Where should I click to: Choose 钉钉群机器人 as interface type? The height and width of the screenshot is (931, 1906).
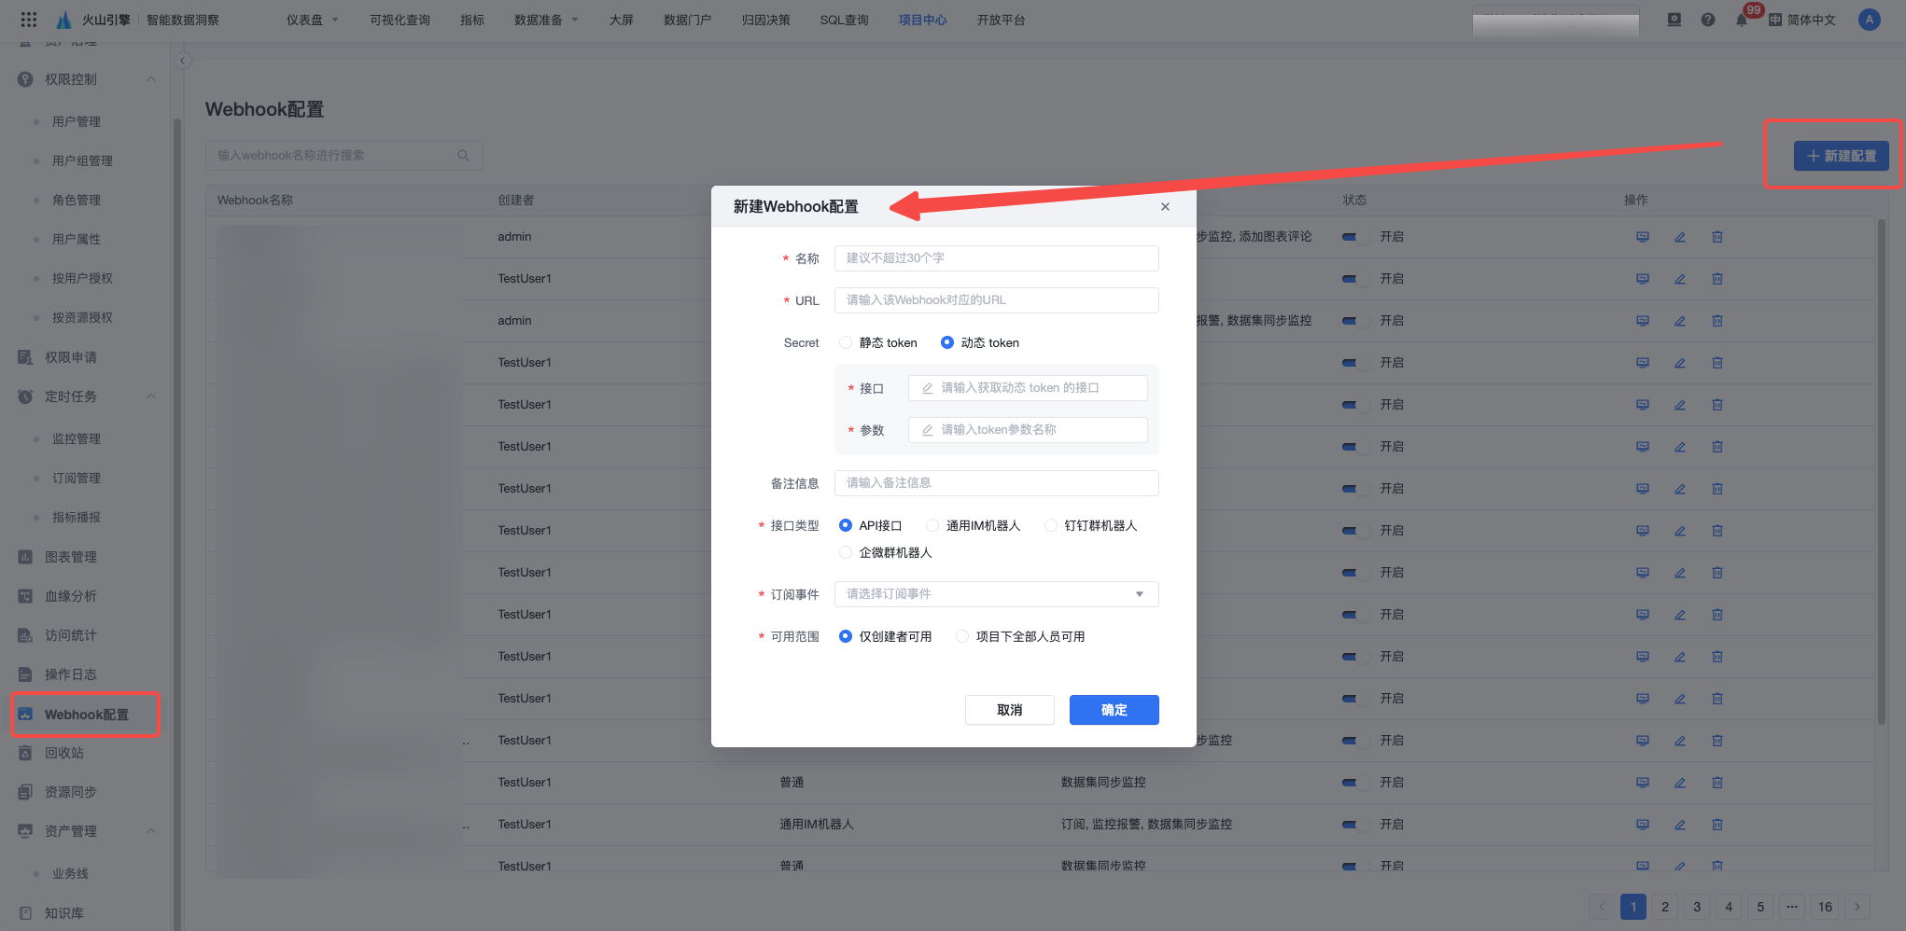[x=1091, y=526]
